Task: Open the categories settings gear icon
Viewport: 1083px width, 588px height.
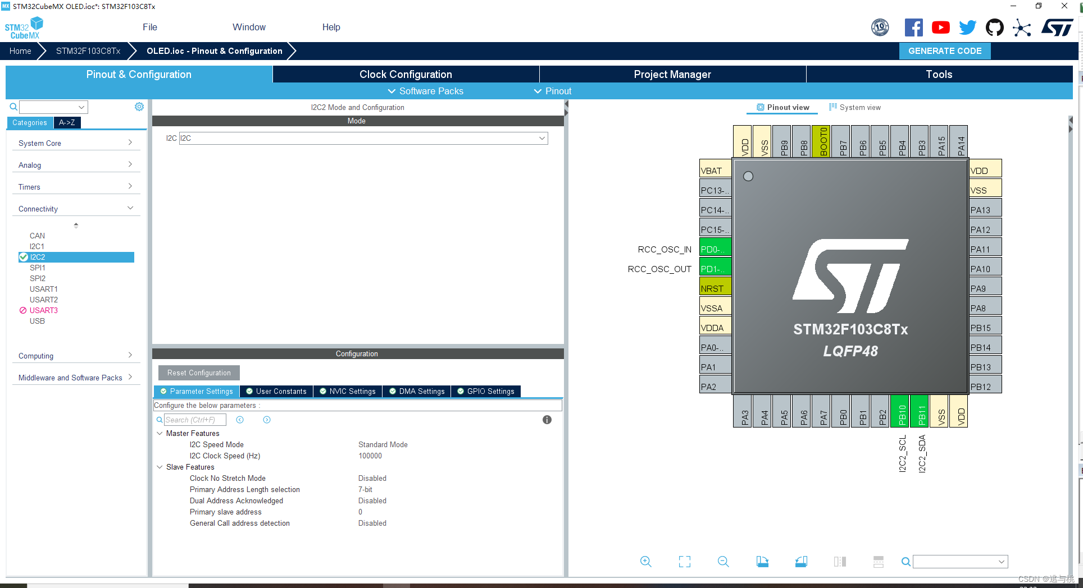Action: [139, 107]
